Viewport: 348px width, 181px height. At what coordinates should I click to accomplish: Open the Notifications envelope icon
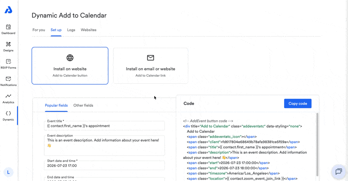8,79
